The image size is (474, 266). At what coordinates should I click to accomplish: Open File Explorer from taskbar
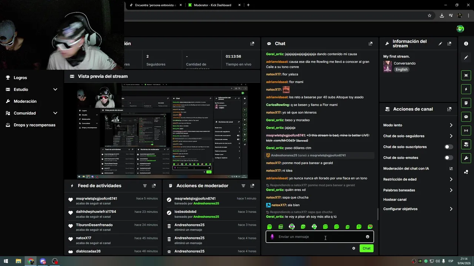click(x=18, y=261)
